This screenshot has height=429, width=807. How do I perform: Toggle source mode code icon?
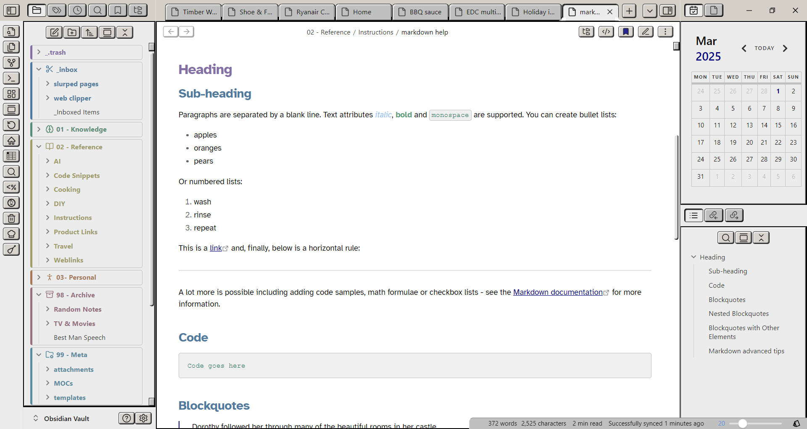coord(606,32)
